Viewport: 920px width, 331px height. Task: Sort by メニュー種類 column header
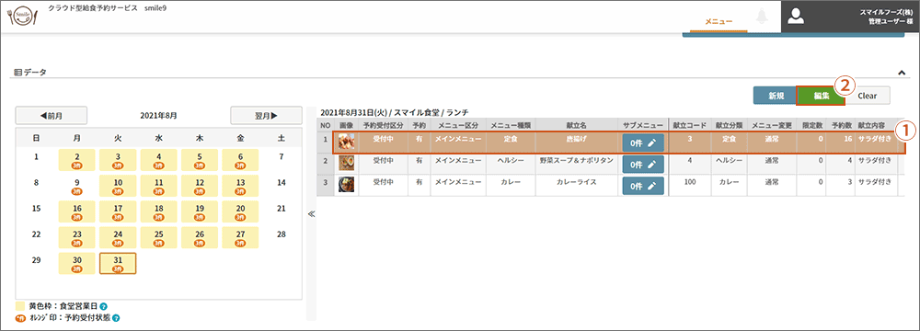coord(511,125)
